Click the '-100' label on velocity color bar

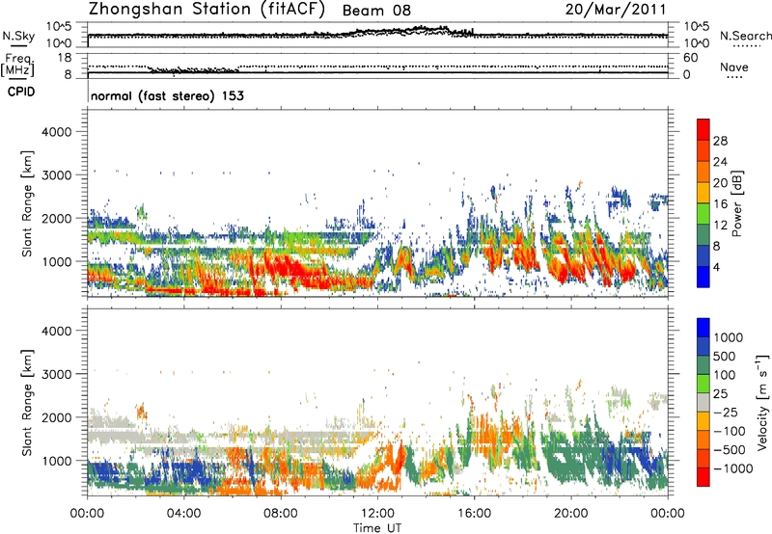(730, 431)
